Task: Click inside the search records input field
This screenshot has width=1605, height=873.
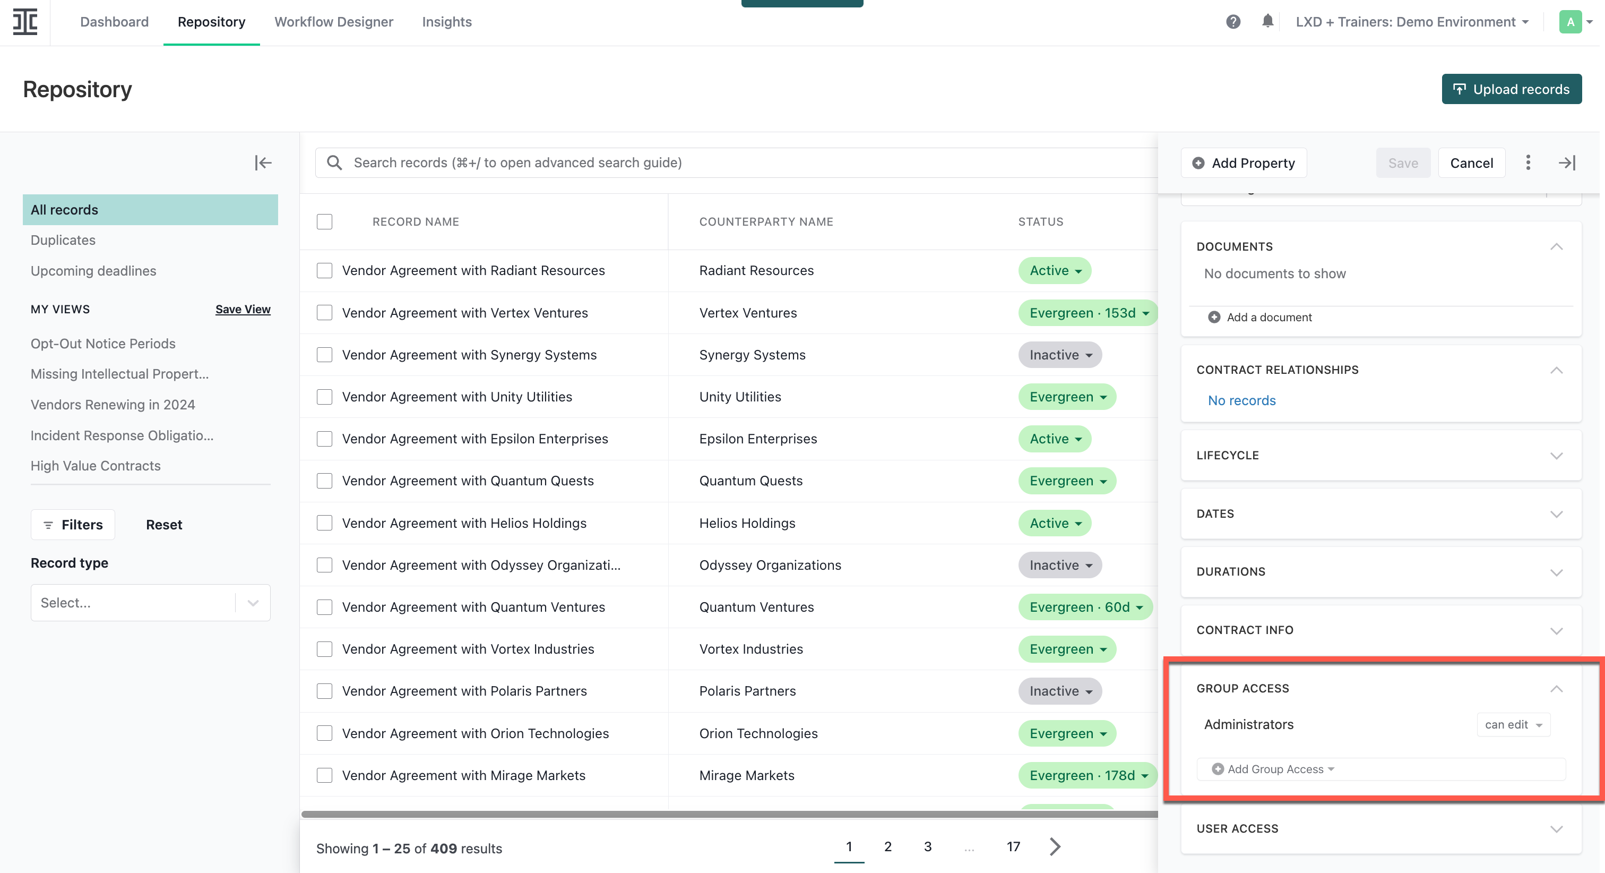Action: click(x=685, y=162)
